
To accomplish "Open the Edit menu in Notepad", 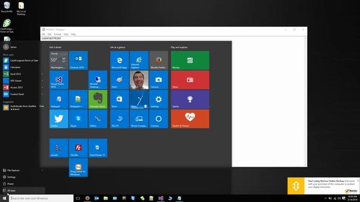I will coord(49,34).
